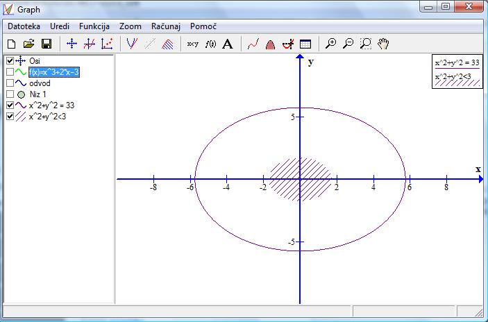Enable the odvod function checkbox
The width and height of the screenshot is (488, 322).
pos(10,83)
